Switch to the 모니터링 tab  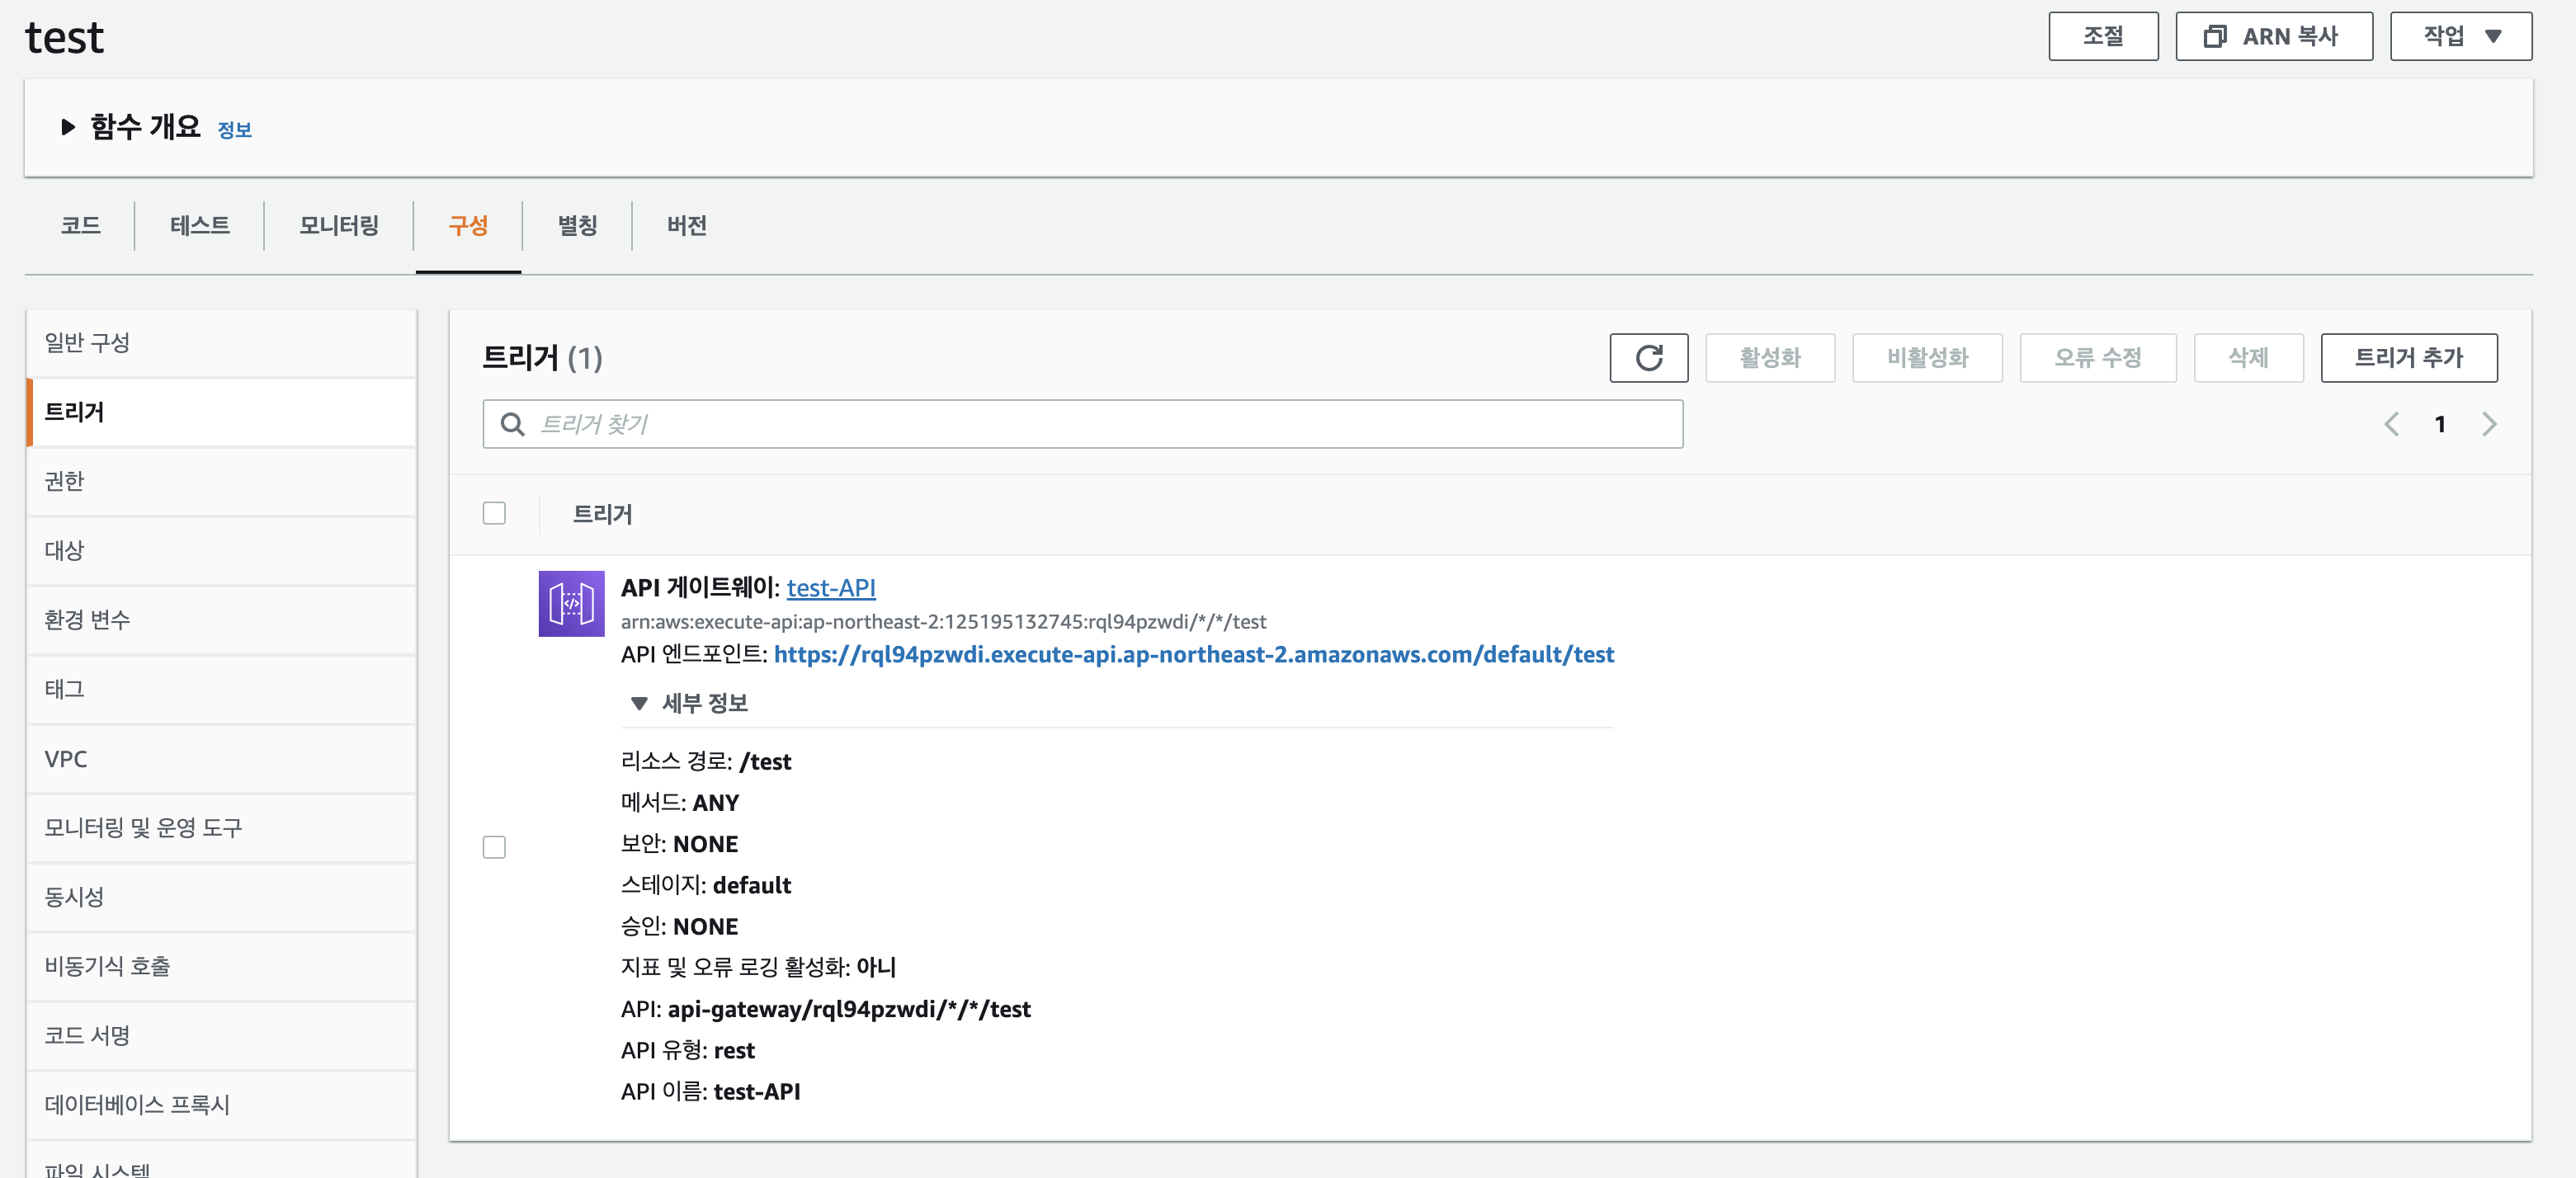[339, 225]
